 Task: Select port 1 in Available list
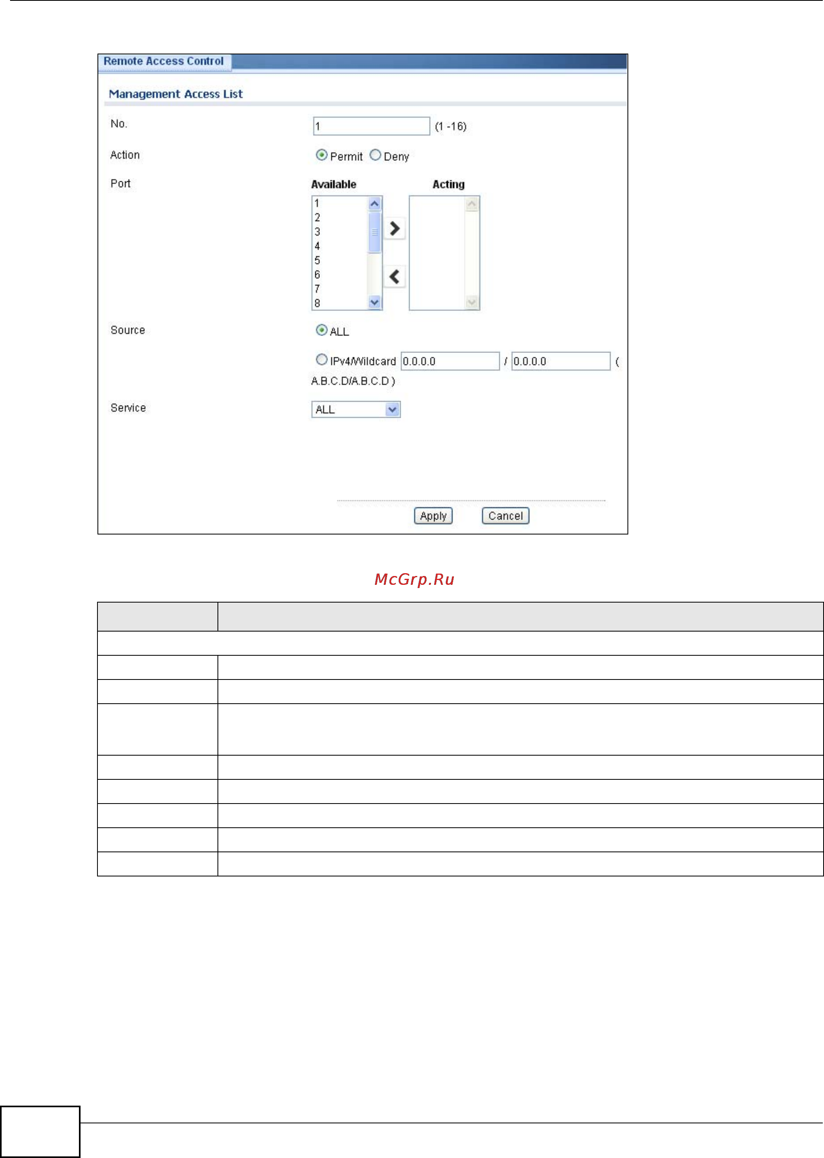coord(340,203)
